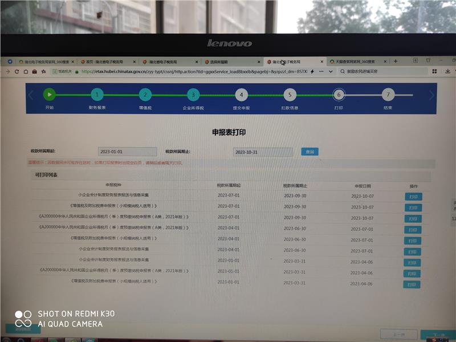Open step 5 扣款信息 circle
Screen dimensions: 456x342
point(290,95)
